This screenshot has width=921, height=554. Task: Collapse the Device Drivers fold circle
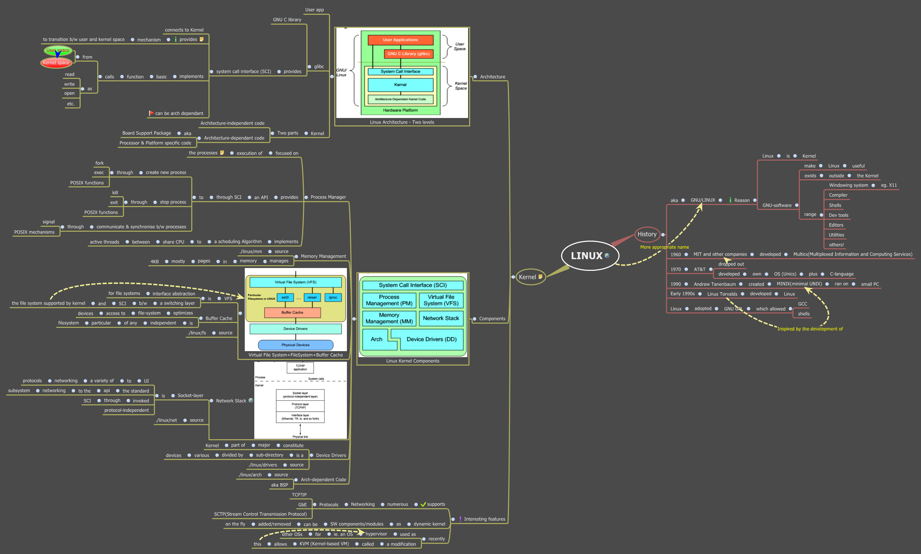[311, 455]
